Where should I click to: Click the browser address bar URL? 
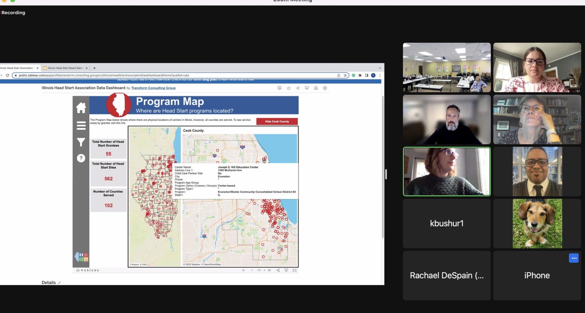coord(104,75)
